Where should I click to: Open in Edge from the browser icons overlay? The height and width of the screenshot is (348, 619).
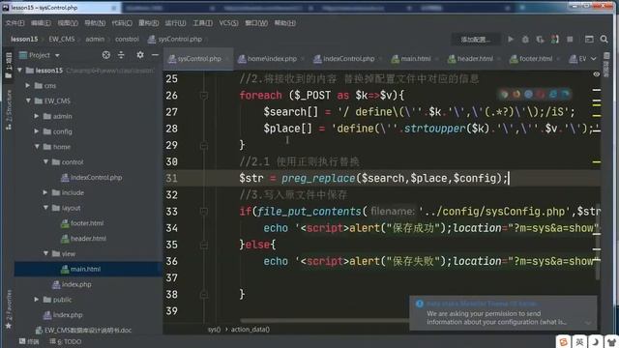(565, 94)
